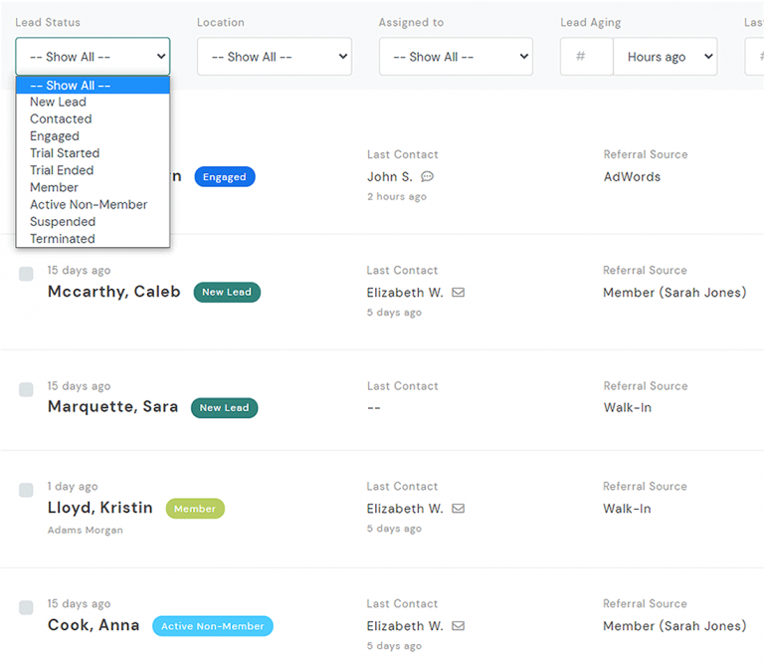Expand the Assigned to dropdown
This screenshot has width=764, height=667.
(456, 57)
